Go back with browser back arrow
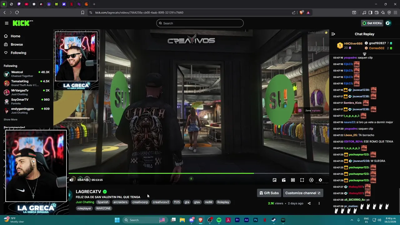Viewport: 400px width, 225px height. click(x=4, y=12)
